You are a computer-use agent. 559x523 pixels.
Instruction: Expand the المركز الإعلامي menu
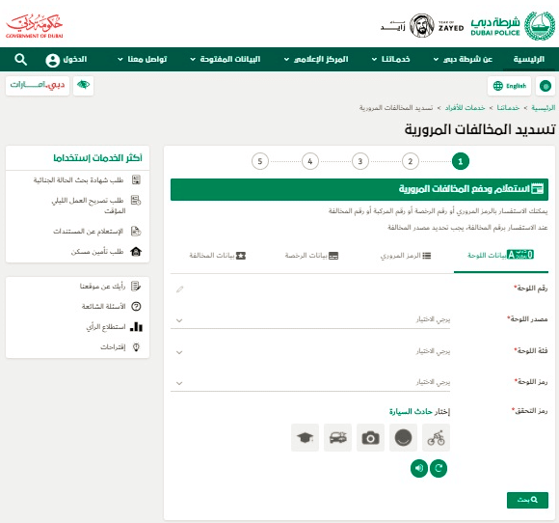[x=316, y=59]
